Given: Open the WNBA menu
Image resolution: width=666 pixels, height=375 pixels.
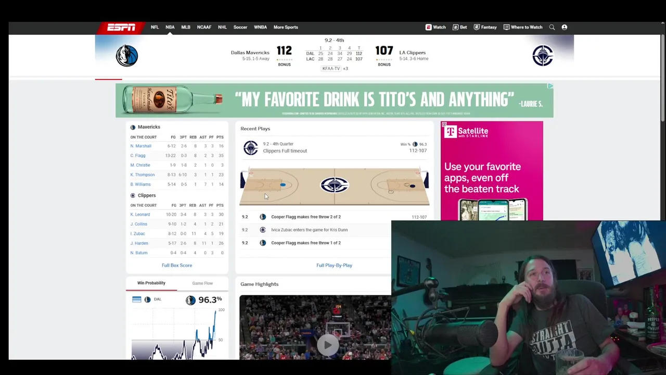Looking at the screenshot, I should (x=260, y=27).
